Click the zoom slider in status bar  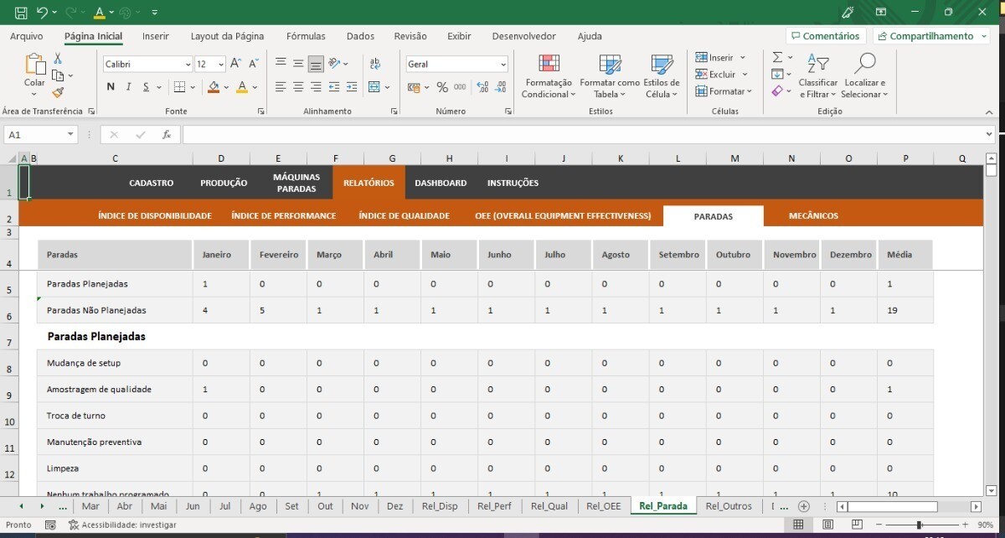pos(920,525)
